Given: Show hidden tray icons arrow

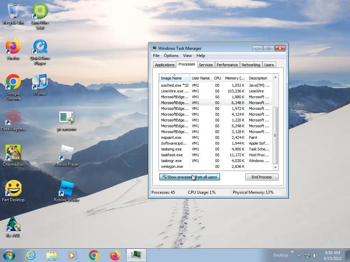Looking at the screenshot, I should tap(299, 256).
